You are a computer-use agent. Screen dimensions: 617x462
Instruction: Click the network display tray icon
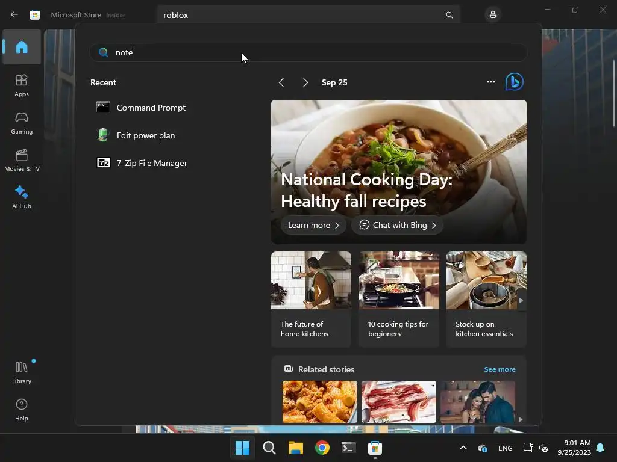click(528, 448)
